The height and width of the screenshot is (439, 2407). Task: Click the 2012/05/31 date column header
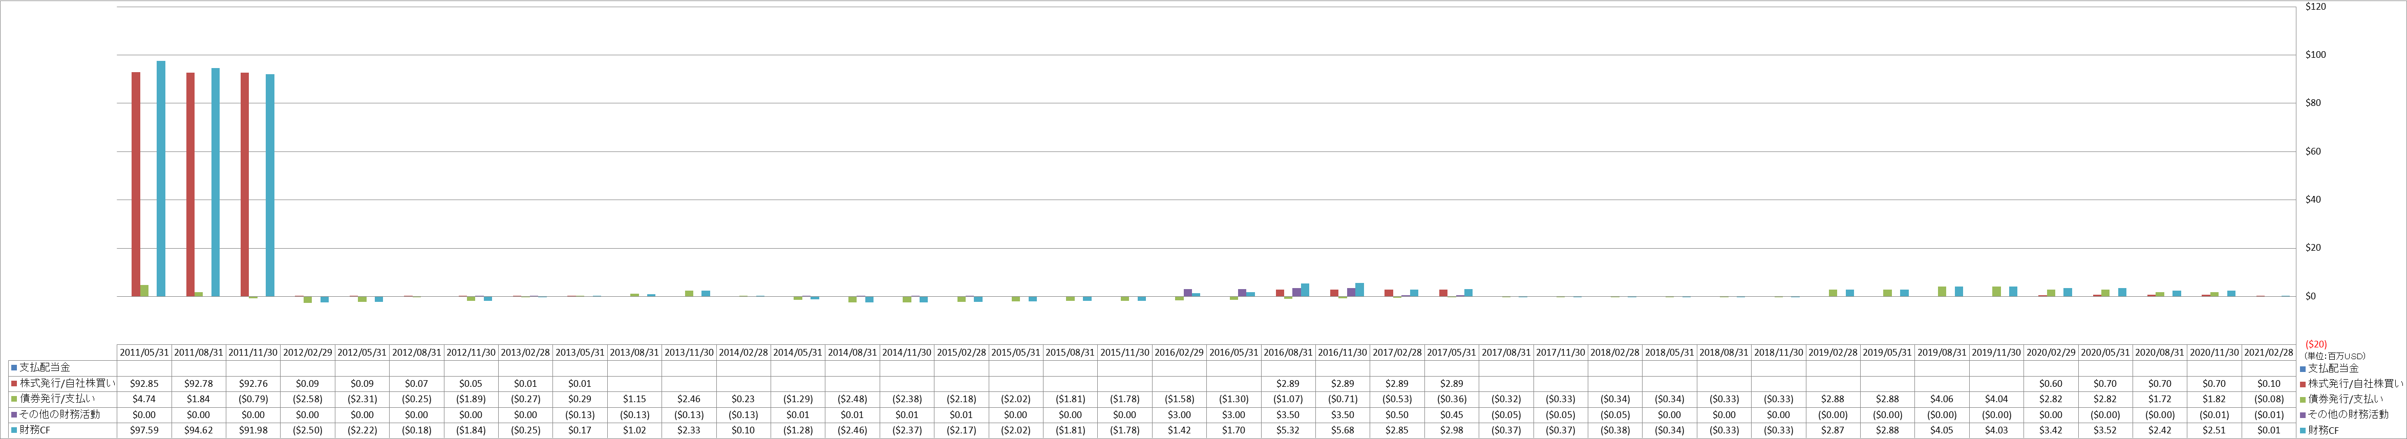coord(361,352)
